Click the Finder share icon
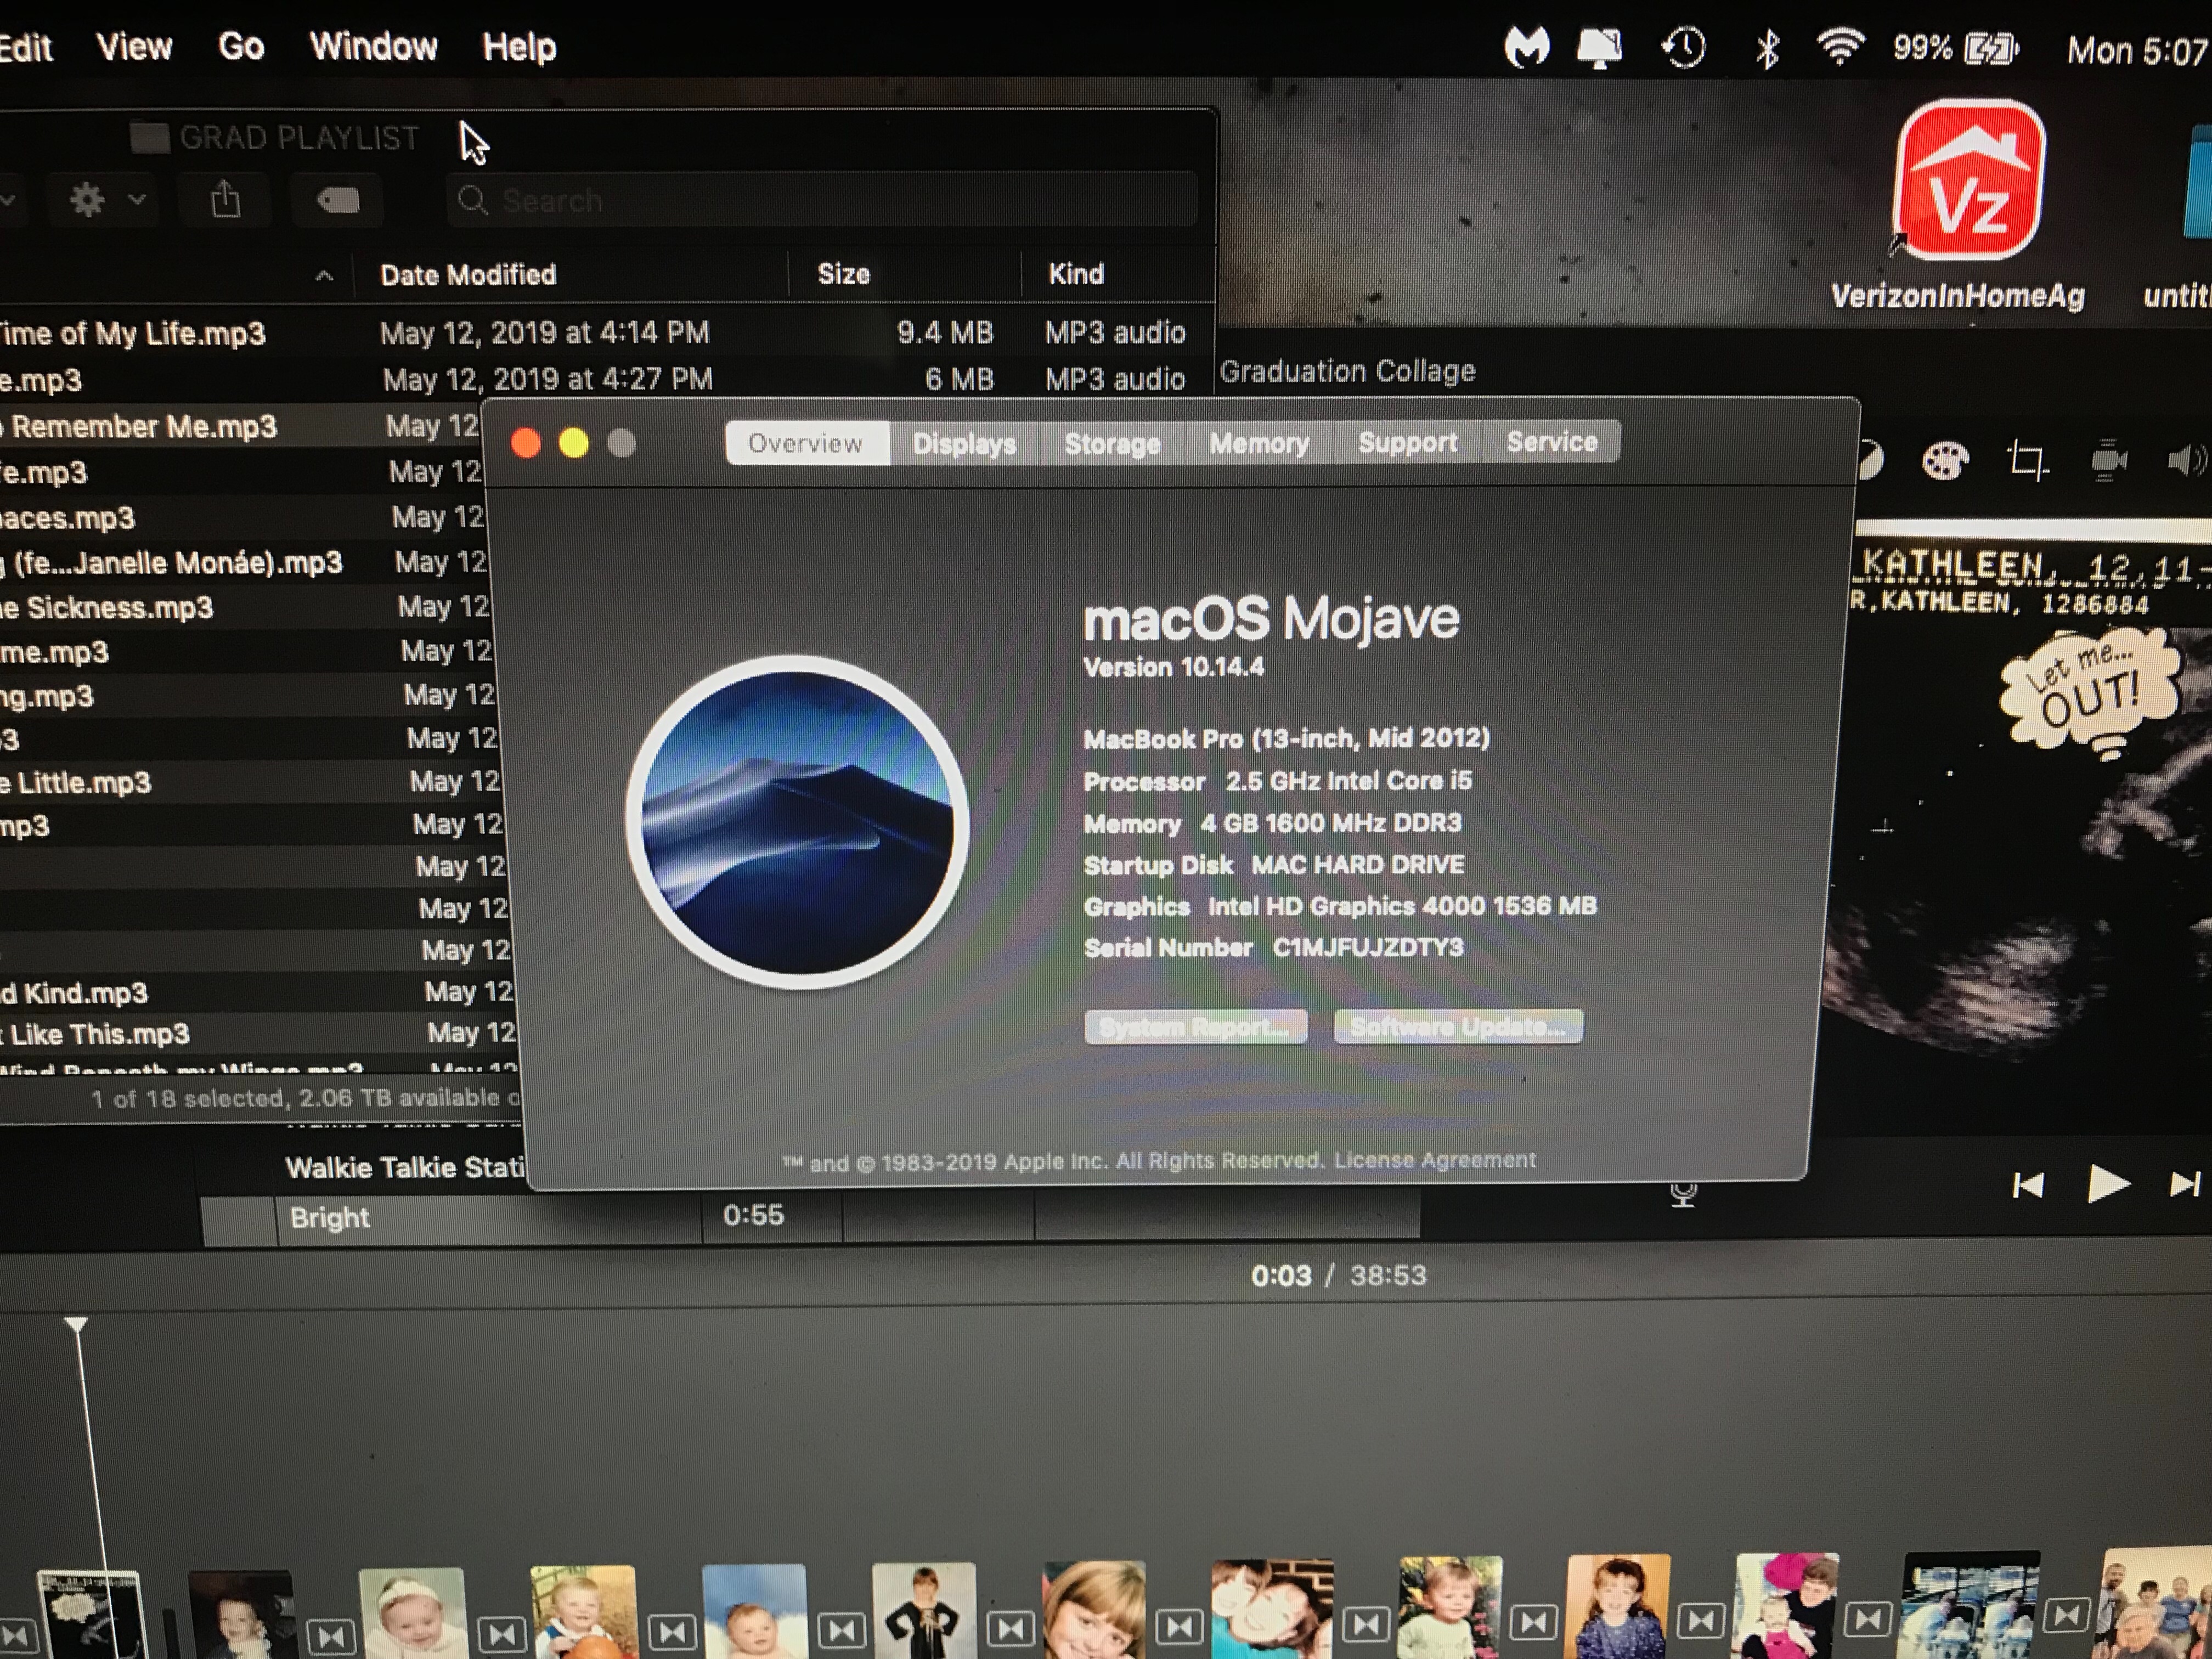The width and height of the screenshot is (2212, 1659). [226, 200]
